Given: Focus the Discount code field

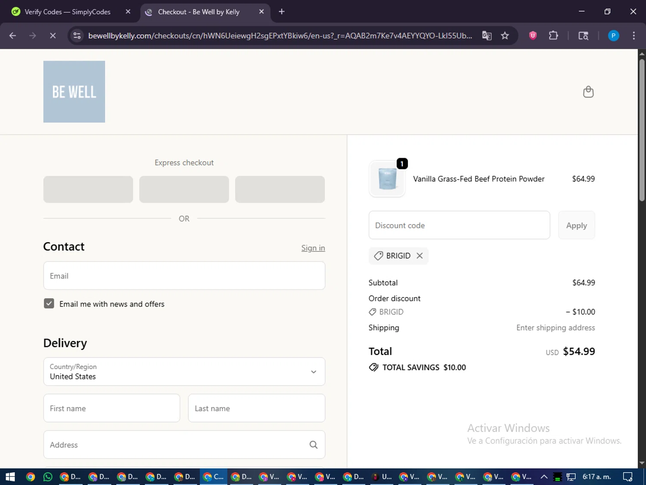Looking at the screenshot, I should 459,225.
